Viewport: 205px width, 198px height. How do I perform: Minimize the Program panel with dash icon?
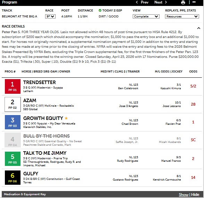click(194, 2)
